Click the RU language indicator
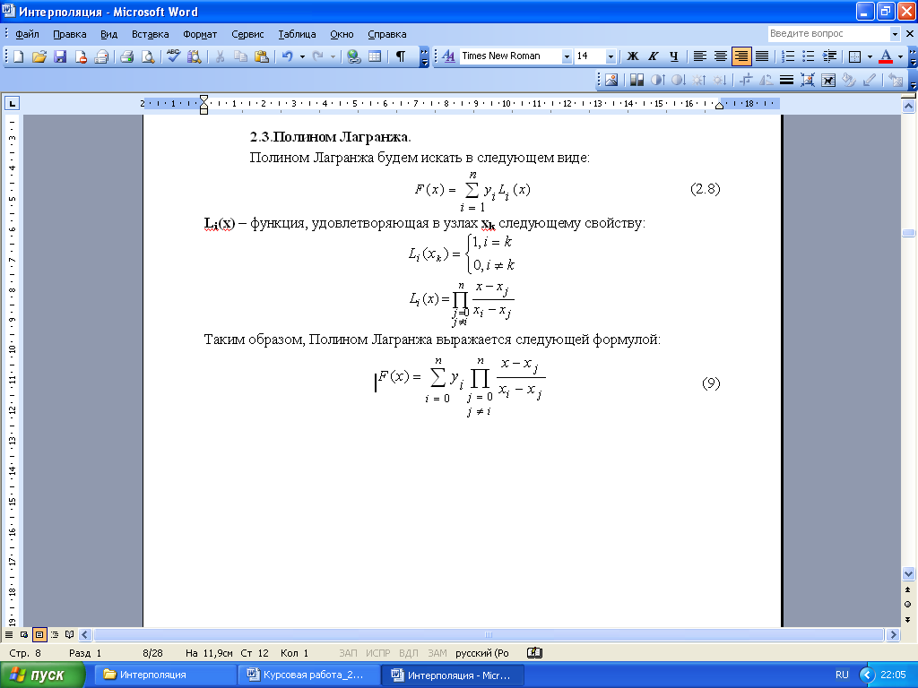Screen dimensions: 918x688 click(842, 675)
